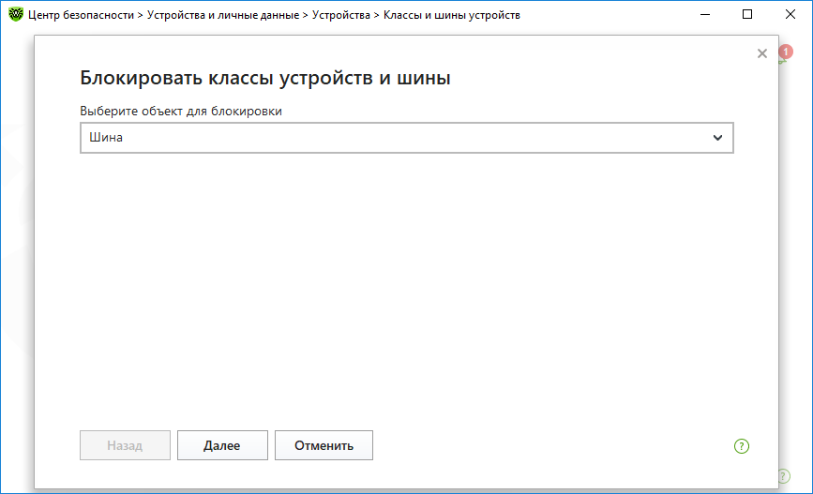This screenshot has width=813, height=494.
Task: Click the dimmed background help icon
Action: [x=784, y=476]
